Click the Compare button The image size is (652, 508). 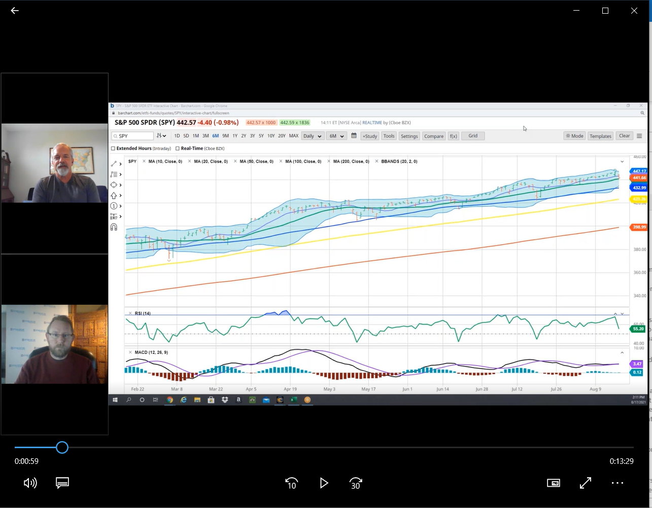(x=434, y=136)
